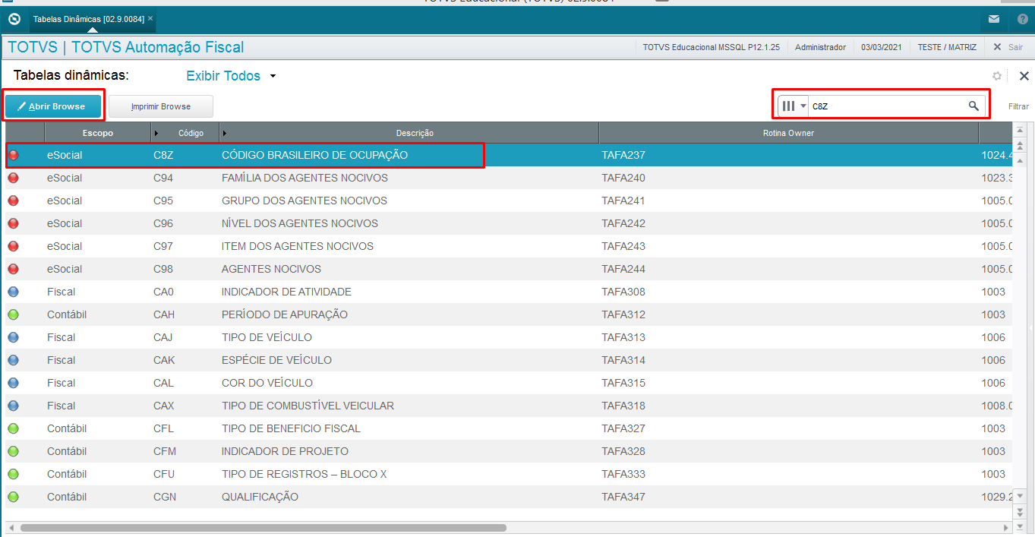Viewport: 1035px width, 537px height.
Task: Click the green status dot of row CAH
Action: tap(13, 314)
